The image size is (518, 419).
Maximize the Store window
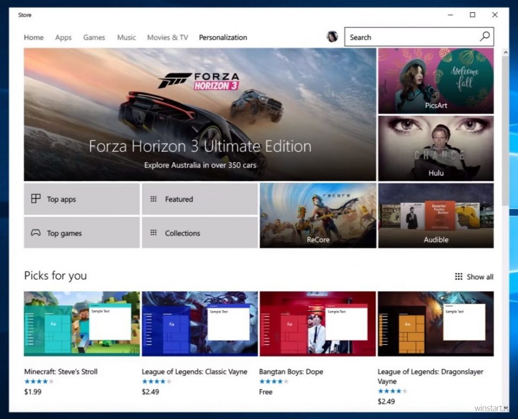click(472, 15)
